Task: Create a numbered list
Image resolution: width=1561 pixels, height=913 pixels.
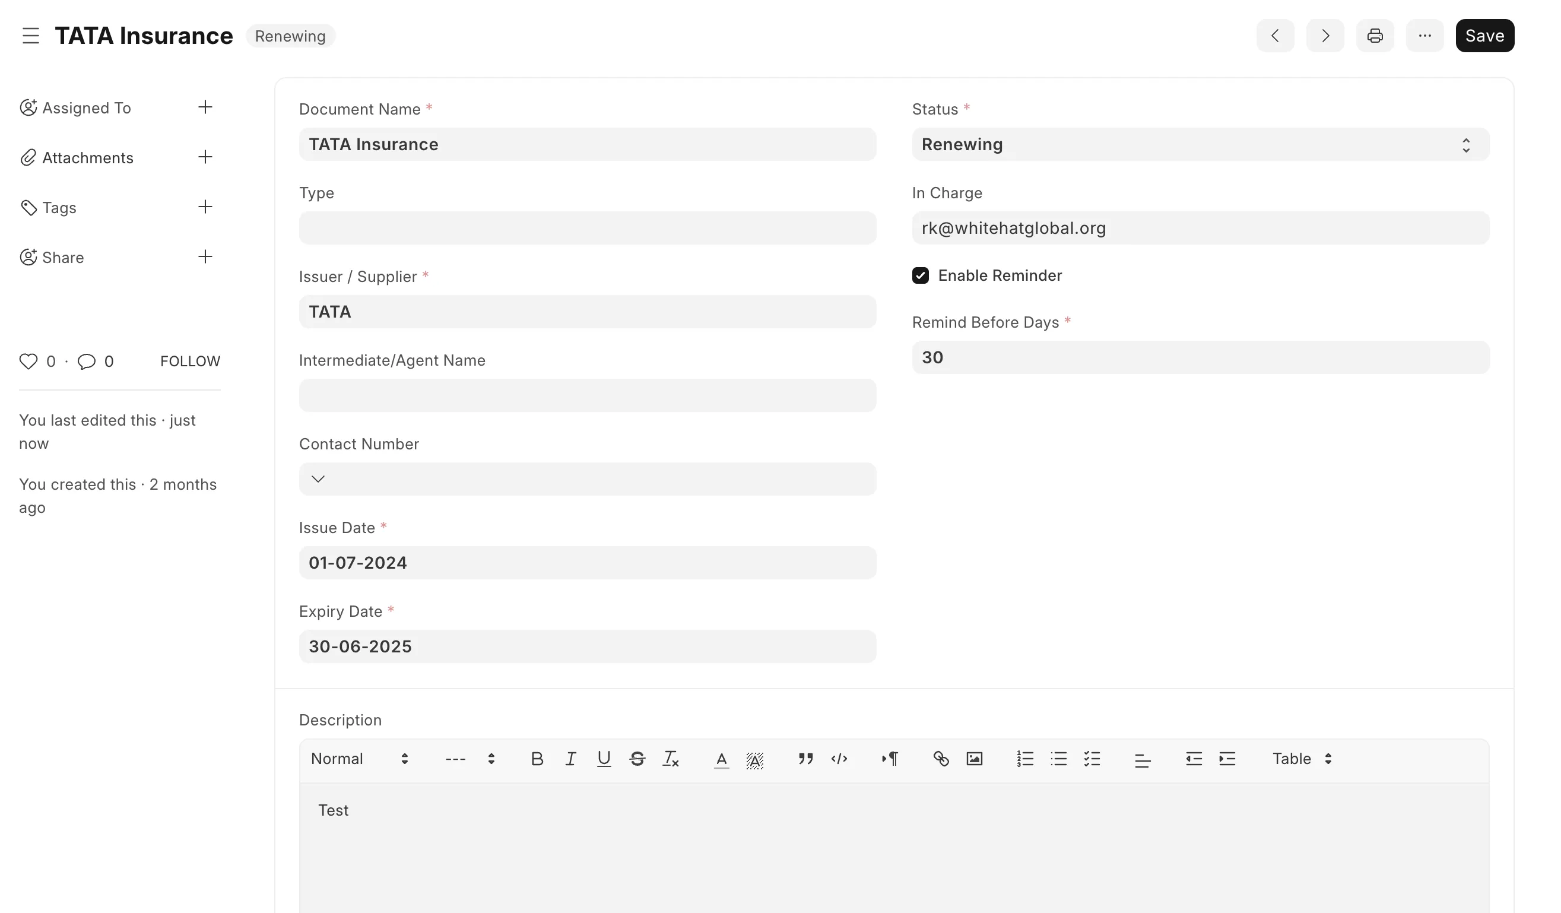Action: [1025, 759]
